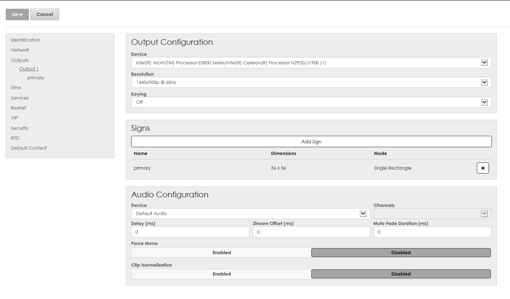Screen dimensions: 510x299
Task: Click the Add Sign button
Action: tap(311, 142)
